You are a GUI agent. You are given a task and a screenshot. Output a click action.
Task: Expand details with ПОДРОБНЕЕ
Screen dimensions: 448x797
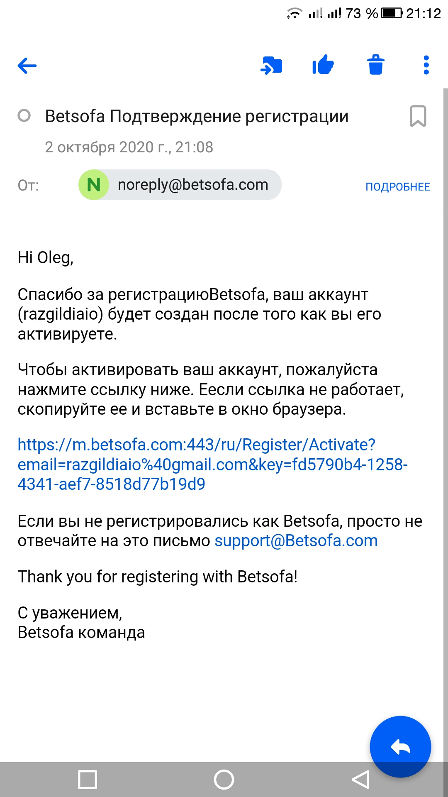tap(397, 187)
